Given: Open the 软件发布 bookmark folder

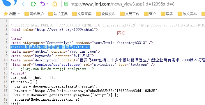Looking at the screenshot, I should click(106, 14).
